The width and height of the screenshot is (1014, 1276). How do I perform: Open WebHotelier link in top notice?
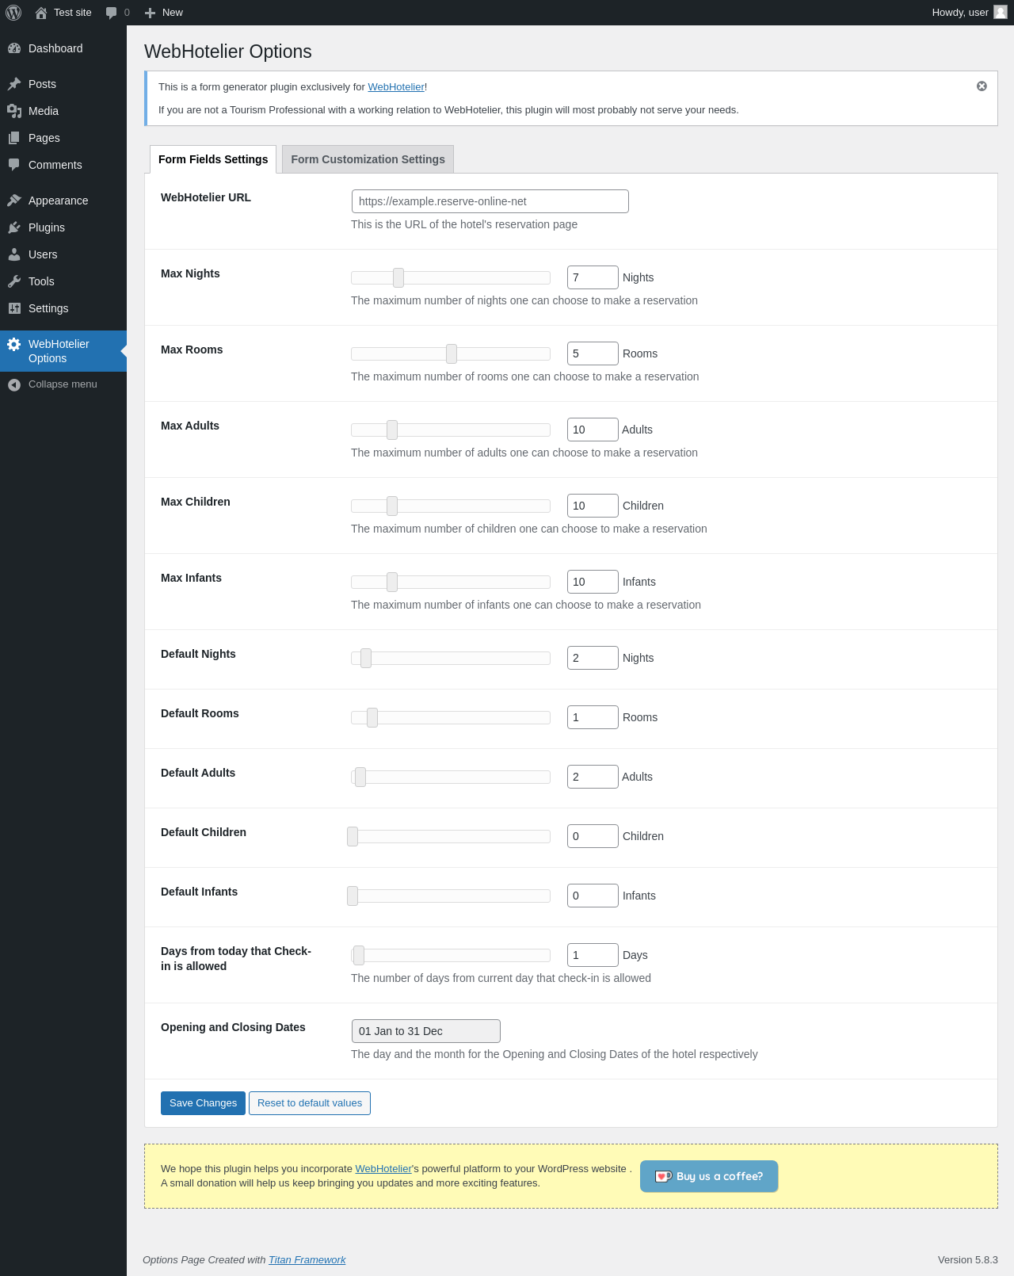click(396, 87)
